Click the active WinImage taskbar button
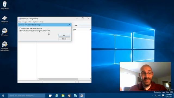174x98 pixels. 82,96
